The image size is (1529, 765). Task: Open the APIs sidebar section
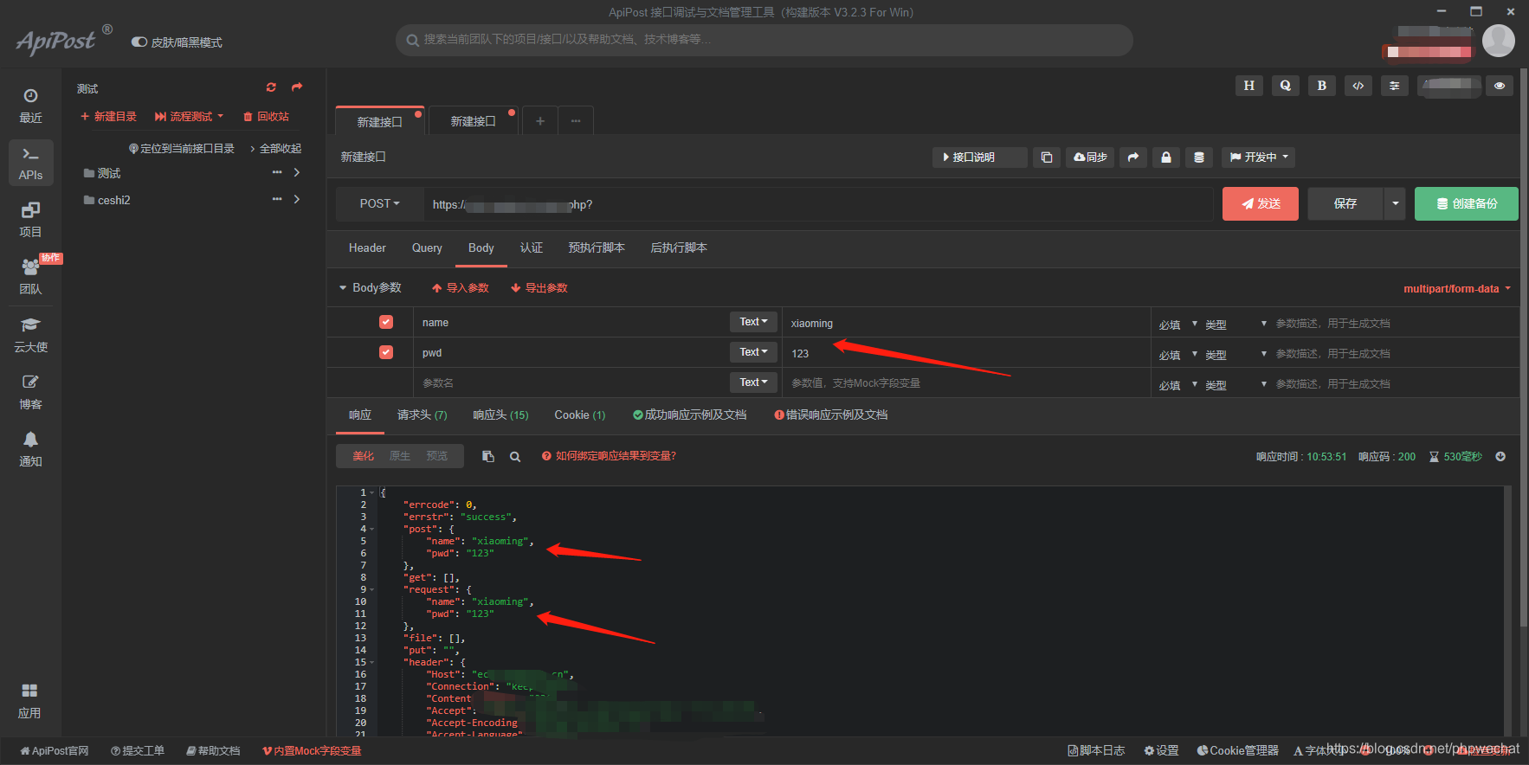30,163
